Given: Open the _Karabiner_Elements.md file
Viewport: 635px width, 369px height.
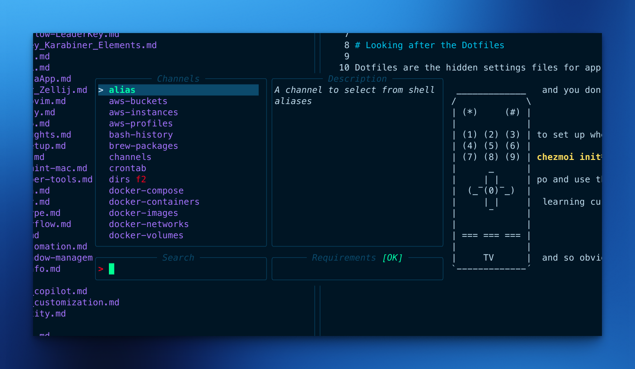Looking at the screenshot, I should 95,45.
